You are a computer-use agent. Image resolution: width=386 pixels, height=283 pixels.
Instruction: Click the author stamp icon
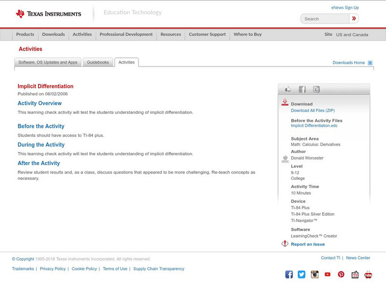285,159
